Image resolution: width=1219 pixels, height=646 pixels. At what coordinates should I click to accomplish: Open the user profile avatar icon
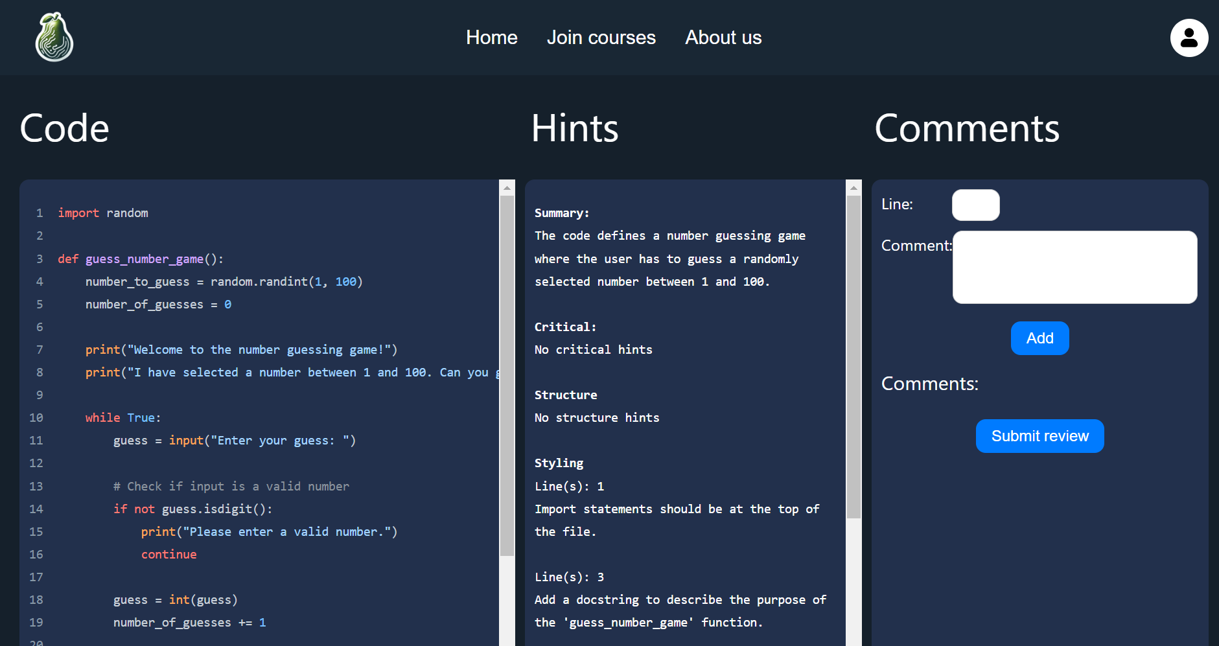pos(1189,38)
